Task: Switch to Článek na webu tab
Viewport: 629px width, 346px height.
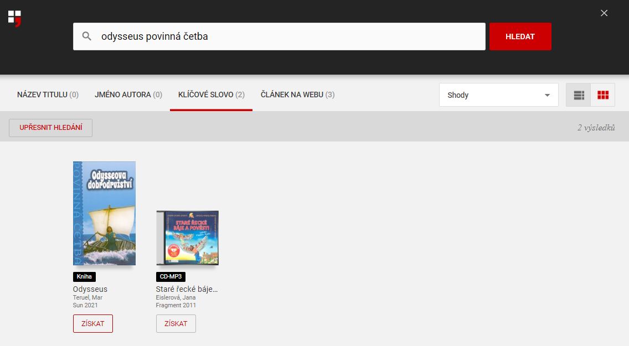Action: (297, 95)
